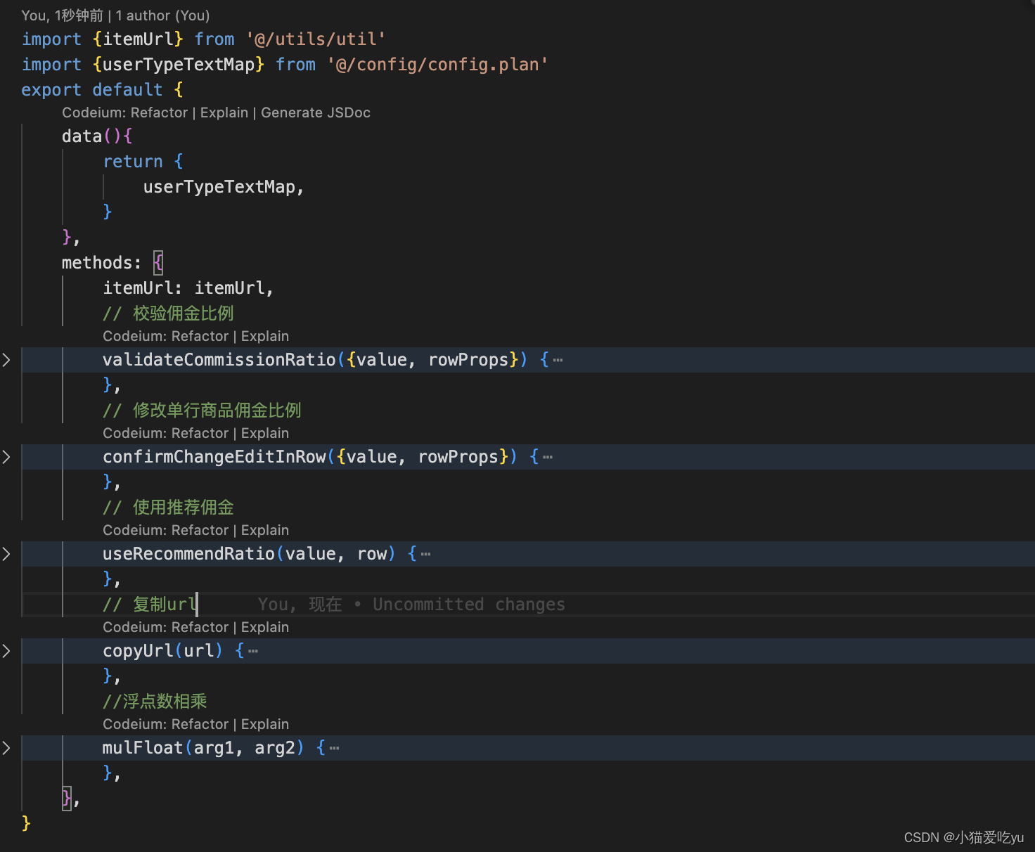Click the return keyword inside data()
1035x852 pixels.
coord(133,162)
